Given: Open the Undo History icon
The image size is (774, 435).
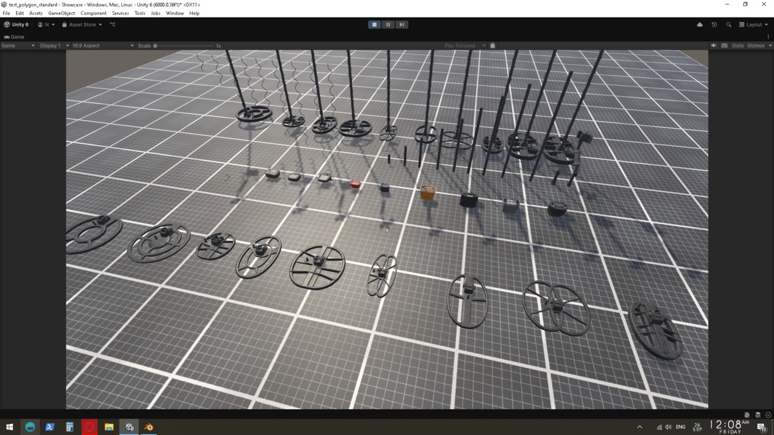Looking at the screenshot, I should 714,24.
